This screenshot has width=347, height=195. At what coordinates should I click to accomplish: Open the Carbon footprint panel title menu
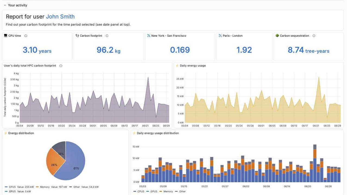[x=91, y=36]
